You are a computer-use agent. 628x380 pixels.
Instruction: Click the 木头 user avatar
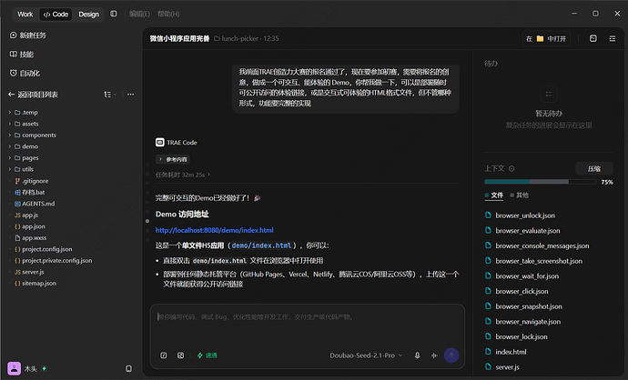[14, 368]
